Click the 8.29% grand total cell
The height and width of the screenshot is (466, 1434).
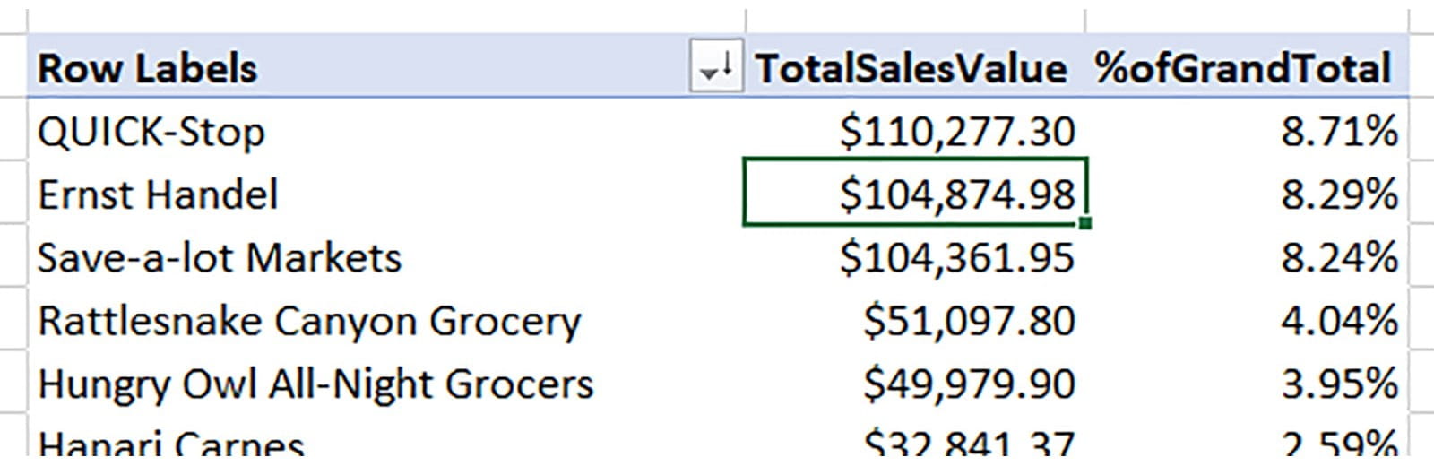[1338, 195]
